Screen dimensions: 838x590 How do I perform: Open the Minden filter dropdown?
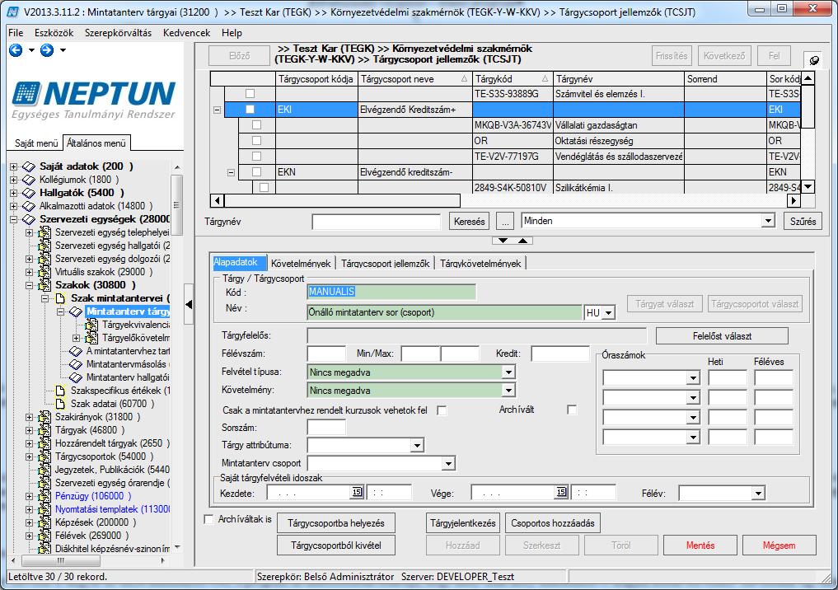coord(768,221)
